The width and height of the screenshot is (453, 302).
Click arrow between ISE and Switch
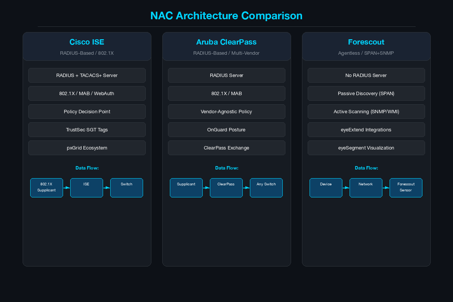(107, 188)
